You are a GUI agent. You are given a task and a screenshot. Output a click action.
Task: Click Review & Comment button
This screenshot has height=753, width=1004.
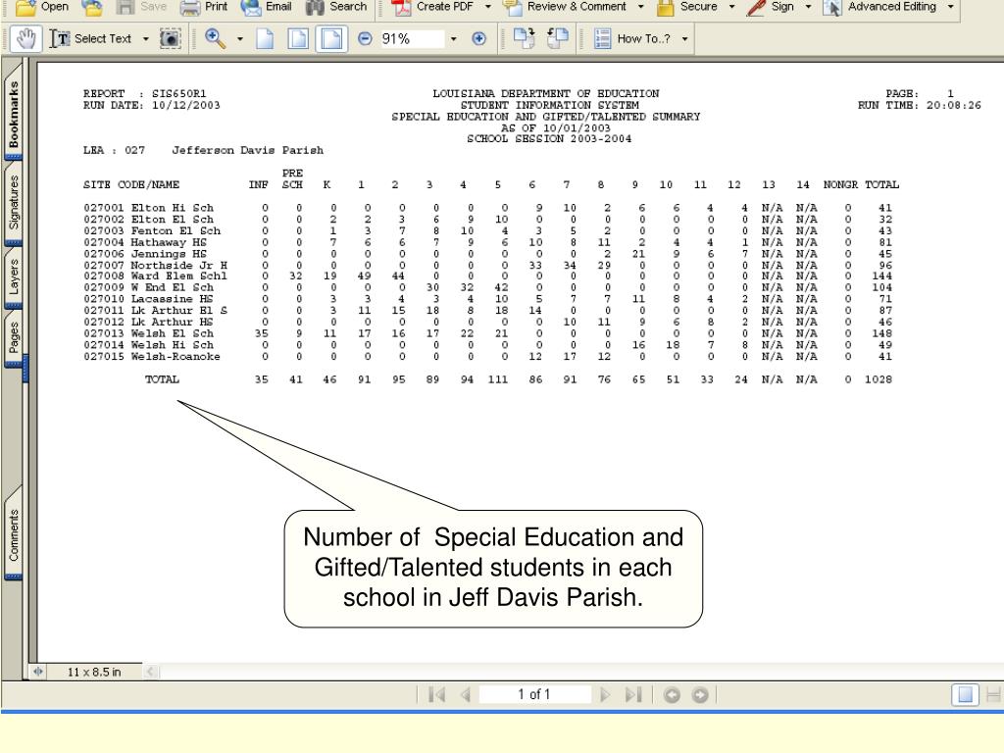565,7
